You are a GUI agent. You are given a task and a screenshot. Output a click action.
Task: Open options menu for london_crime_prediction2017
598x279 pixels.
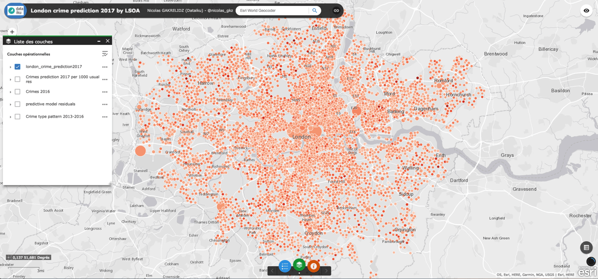coord(105,67)
